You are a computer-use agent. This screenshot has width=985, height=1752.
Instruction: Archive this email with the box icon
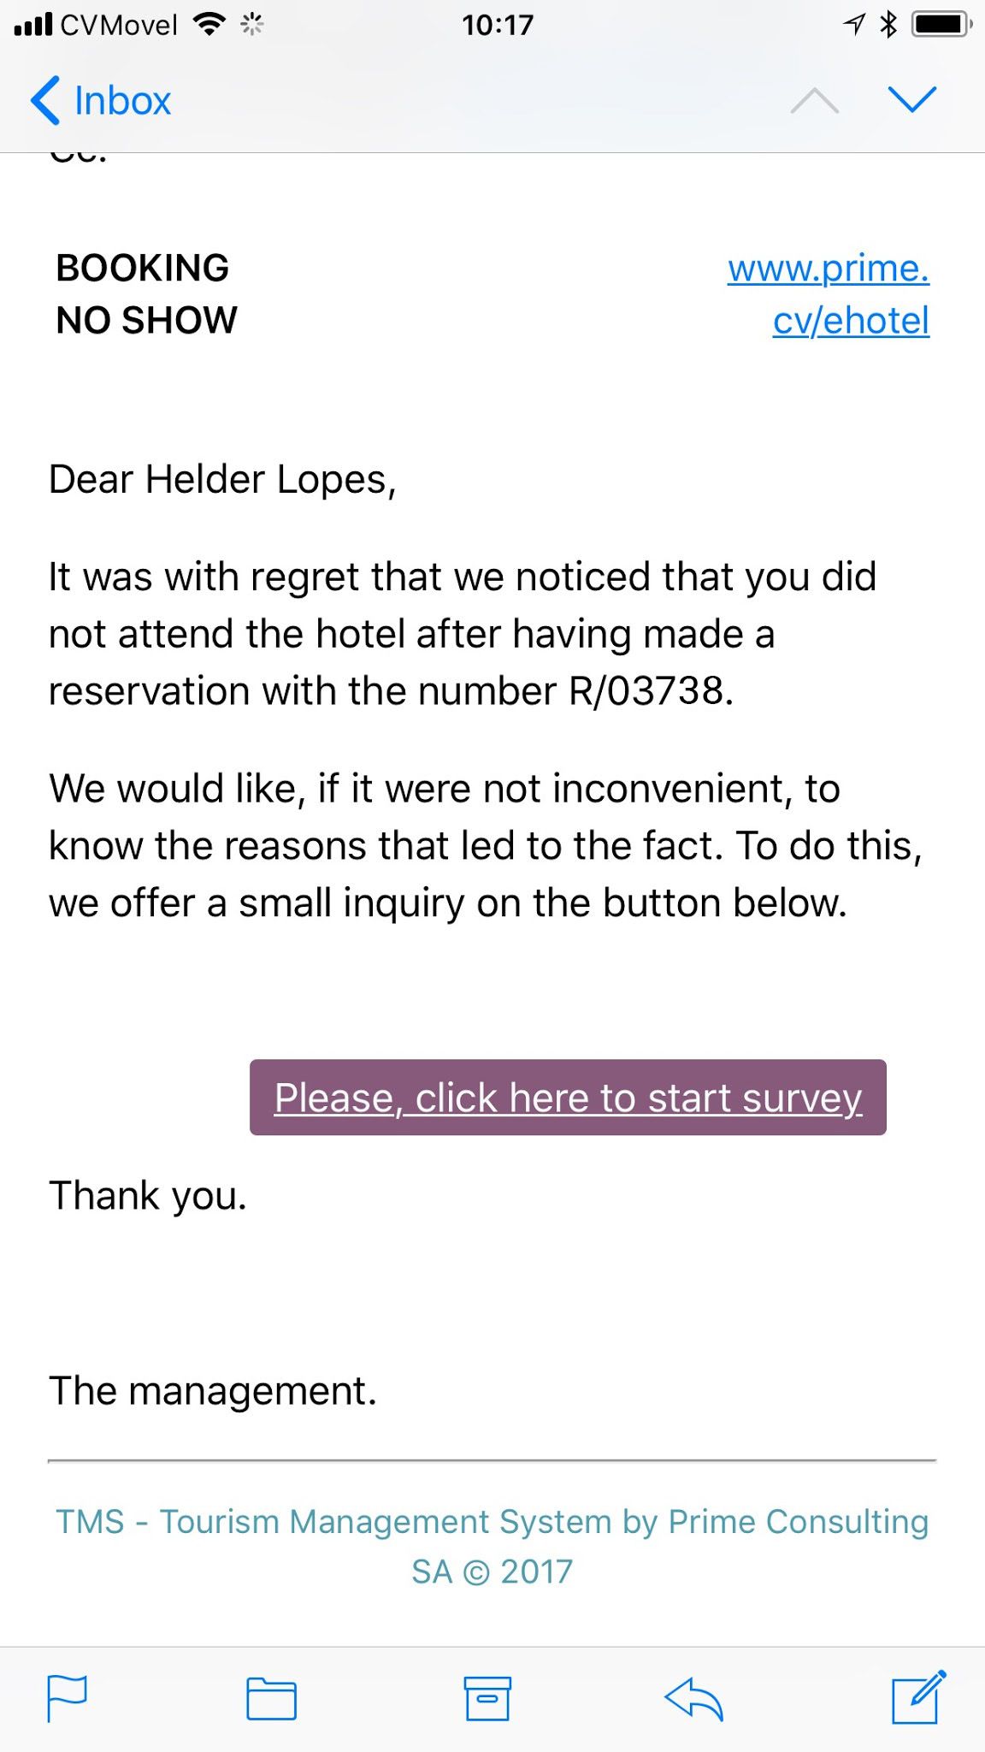[x=487, y=1697]
